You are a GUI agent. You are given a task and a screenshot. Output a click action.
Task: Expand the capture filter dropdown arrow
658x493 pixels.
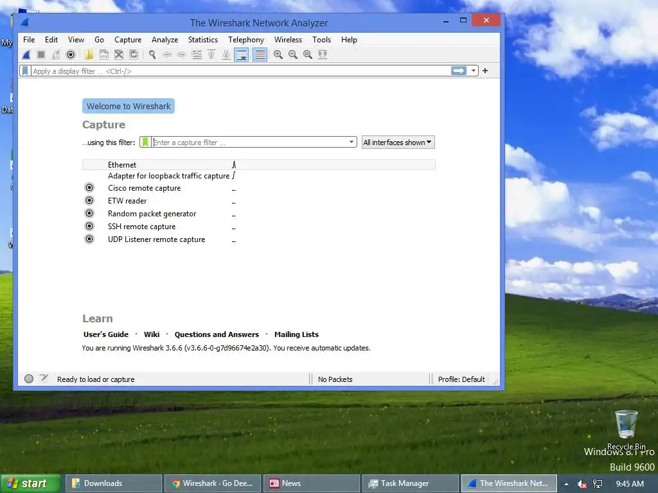coord(351,142)
